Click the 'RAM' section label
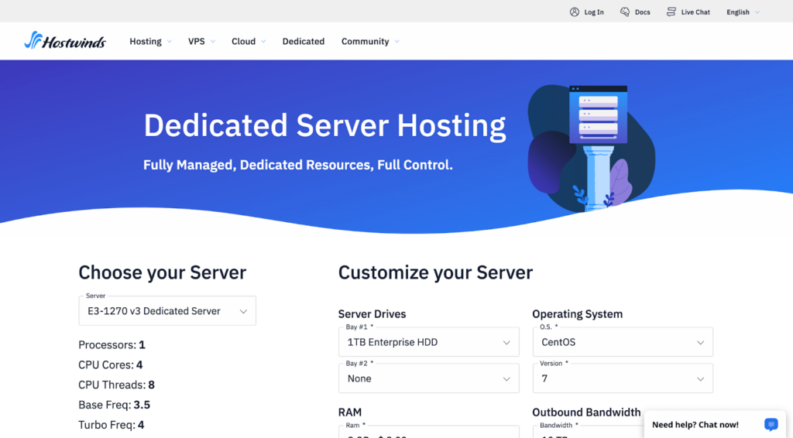The width and height of the screenshot is (793, 438). point(350,412)
